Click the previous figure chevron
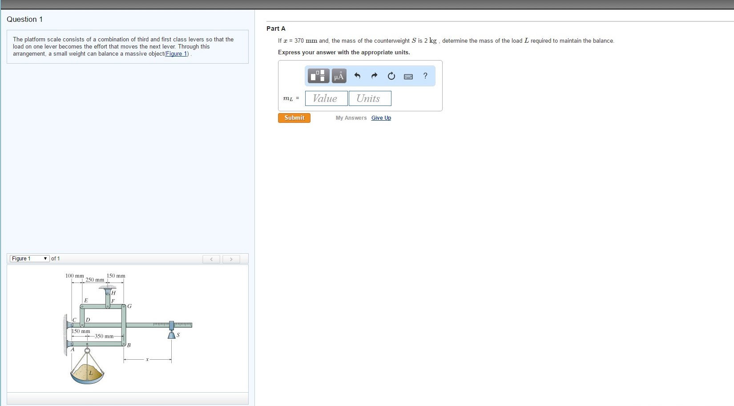 coord(211,259)
